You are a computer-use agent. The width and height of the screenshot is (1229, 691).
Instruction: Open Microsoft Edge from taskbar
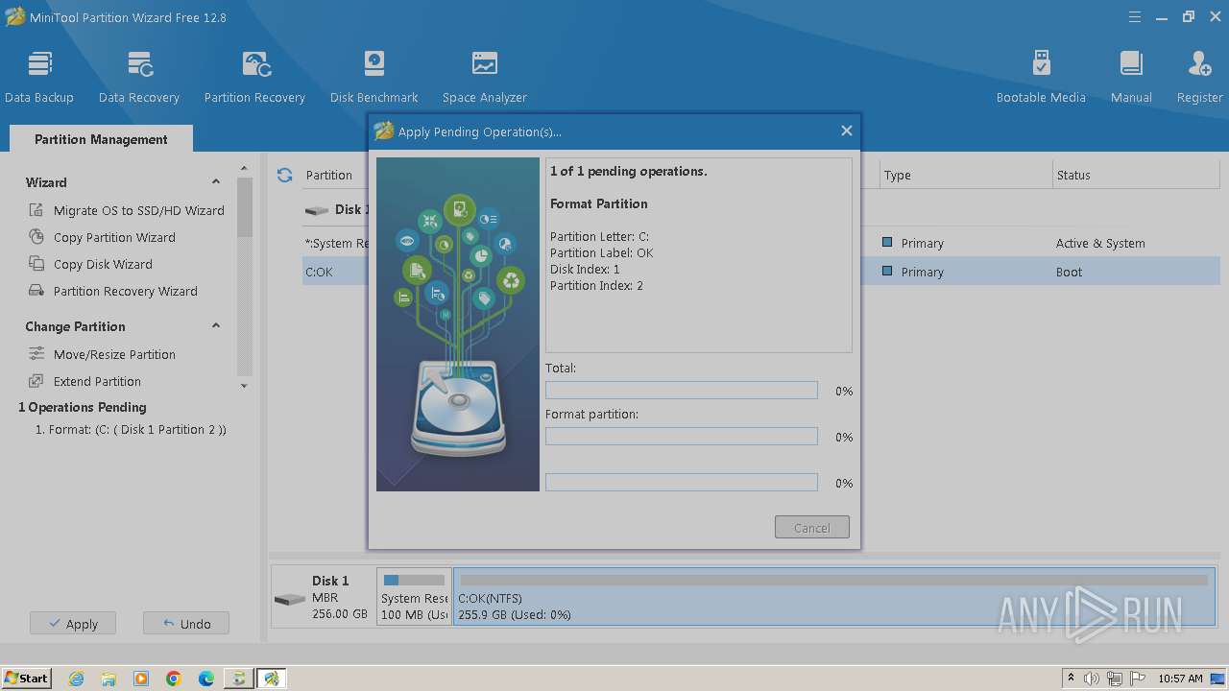pos(205,679)
